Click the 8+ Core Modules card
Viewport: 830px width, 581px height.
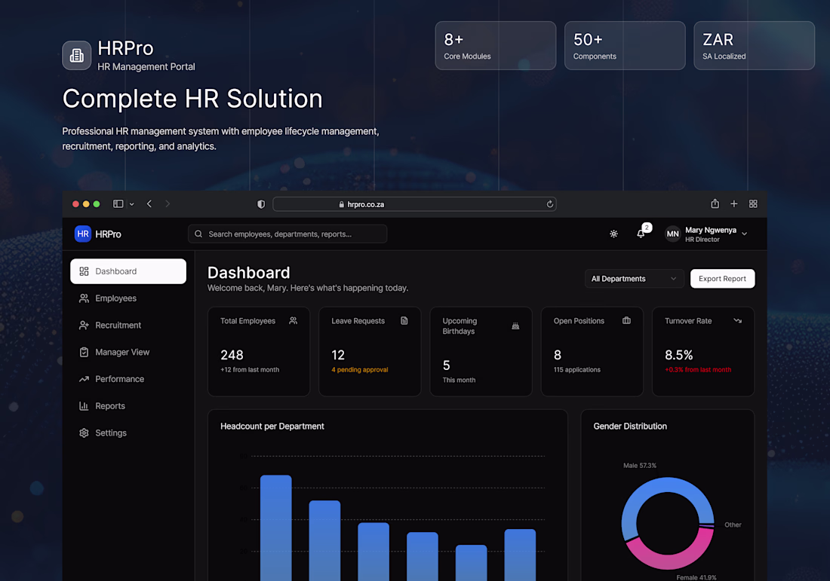pos(496,45)
